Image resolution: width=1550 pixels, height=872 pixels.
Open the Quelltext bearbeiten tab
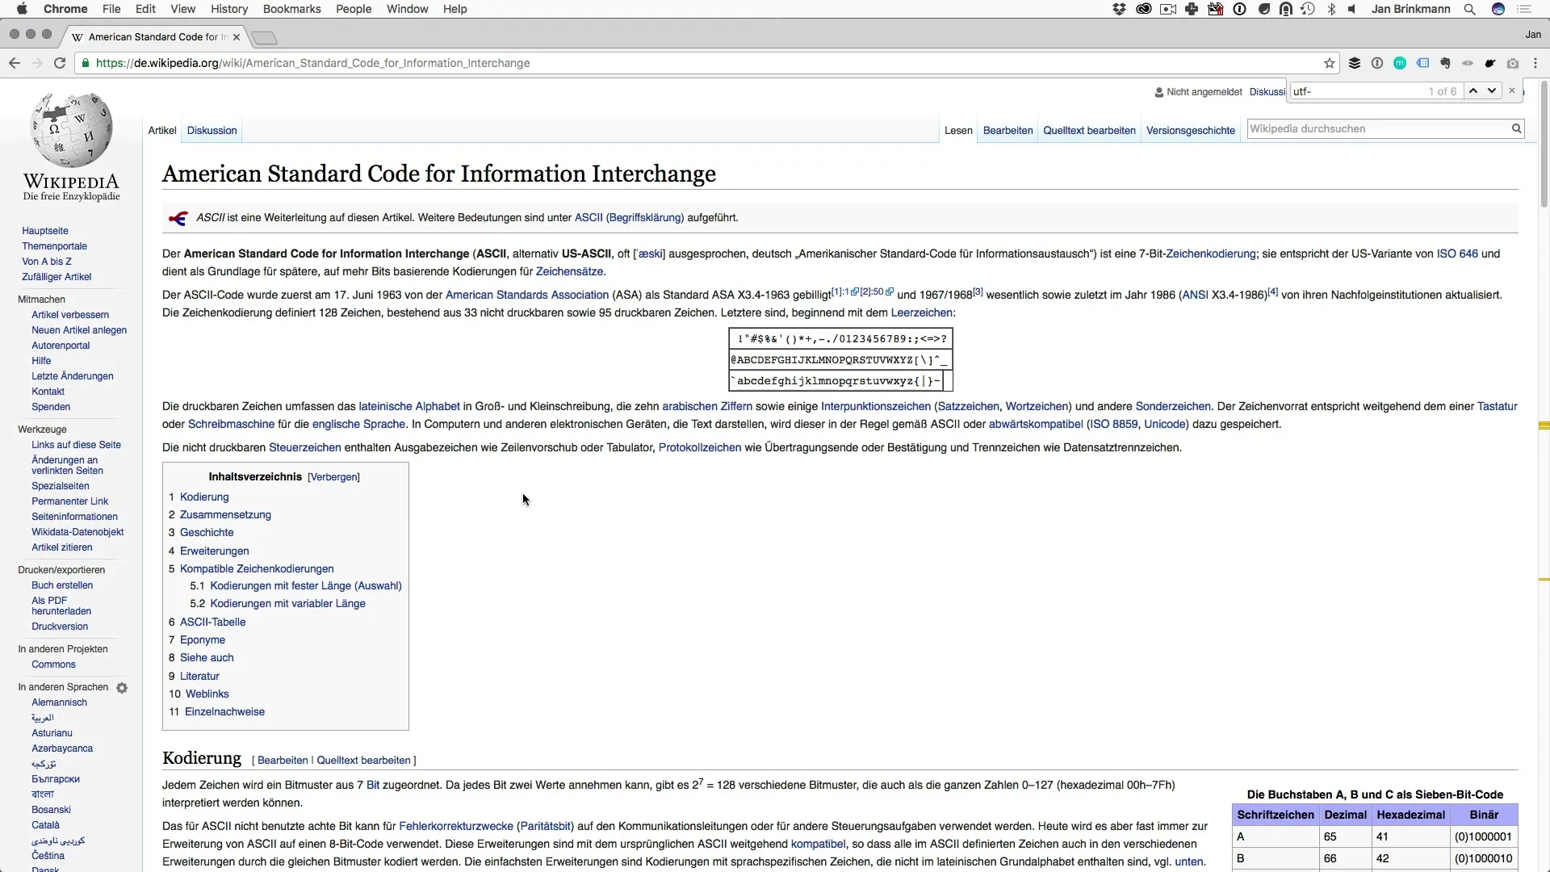tap(1089, 130)
